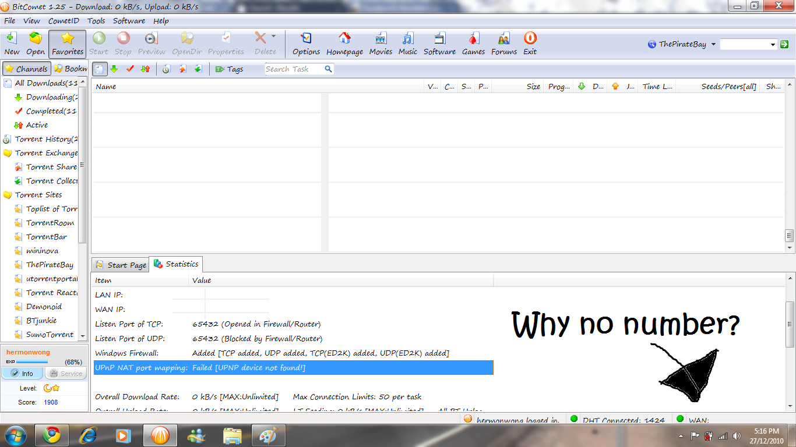Open the Software toolbar icon
796x447 pixels.
point(439,44)
